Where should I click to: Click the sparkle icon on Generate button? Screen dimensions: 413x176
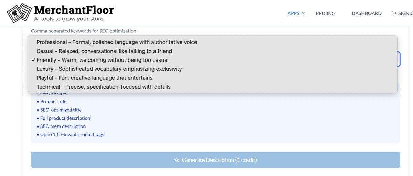177,160
